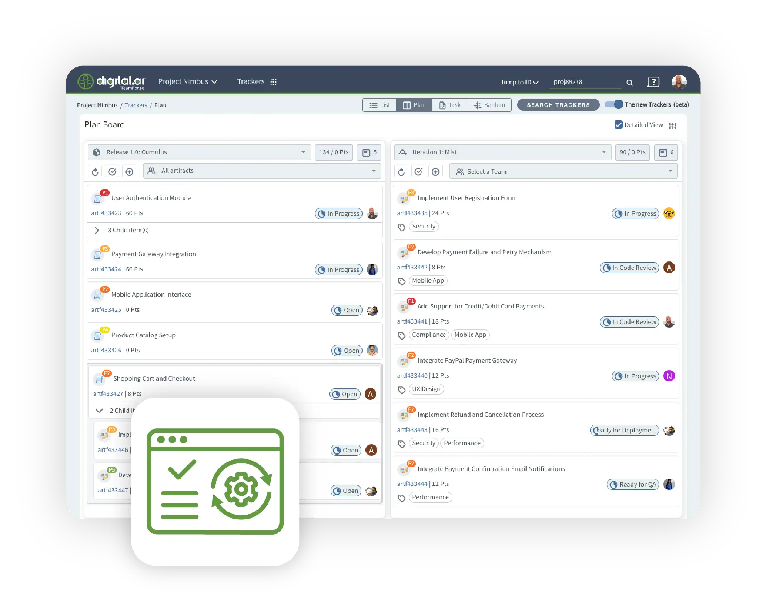The image size is (766, 599).
Task: Open the Release 1.0: Cumulus dropdown
Action: (199, 152)
